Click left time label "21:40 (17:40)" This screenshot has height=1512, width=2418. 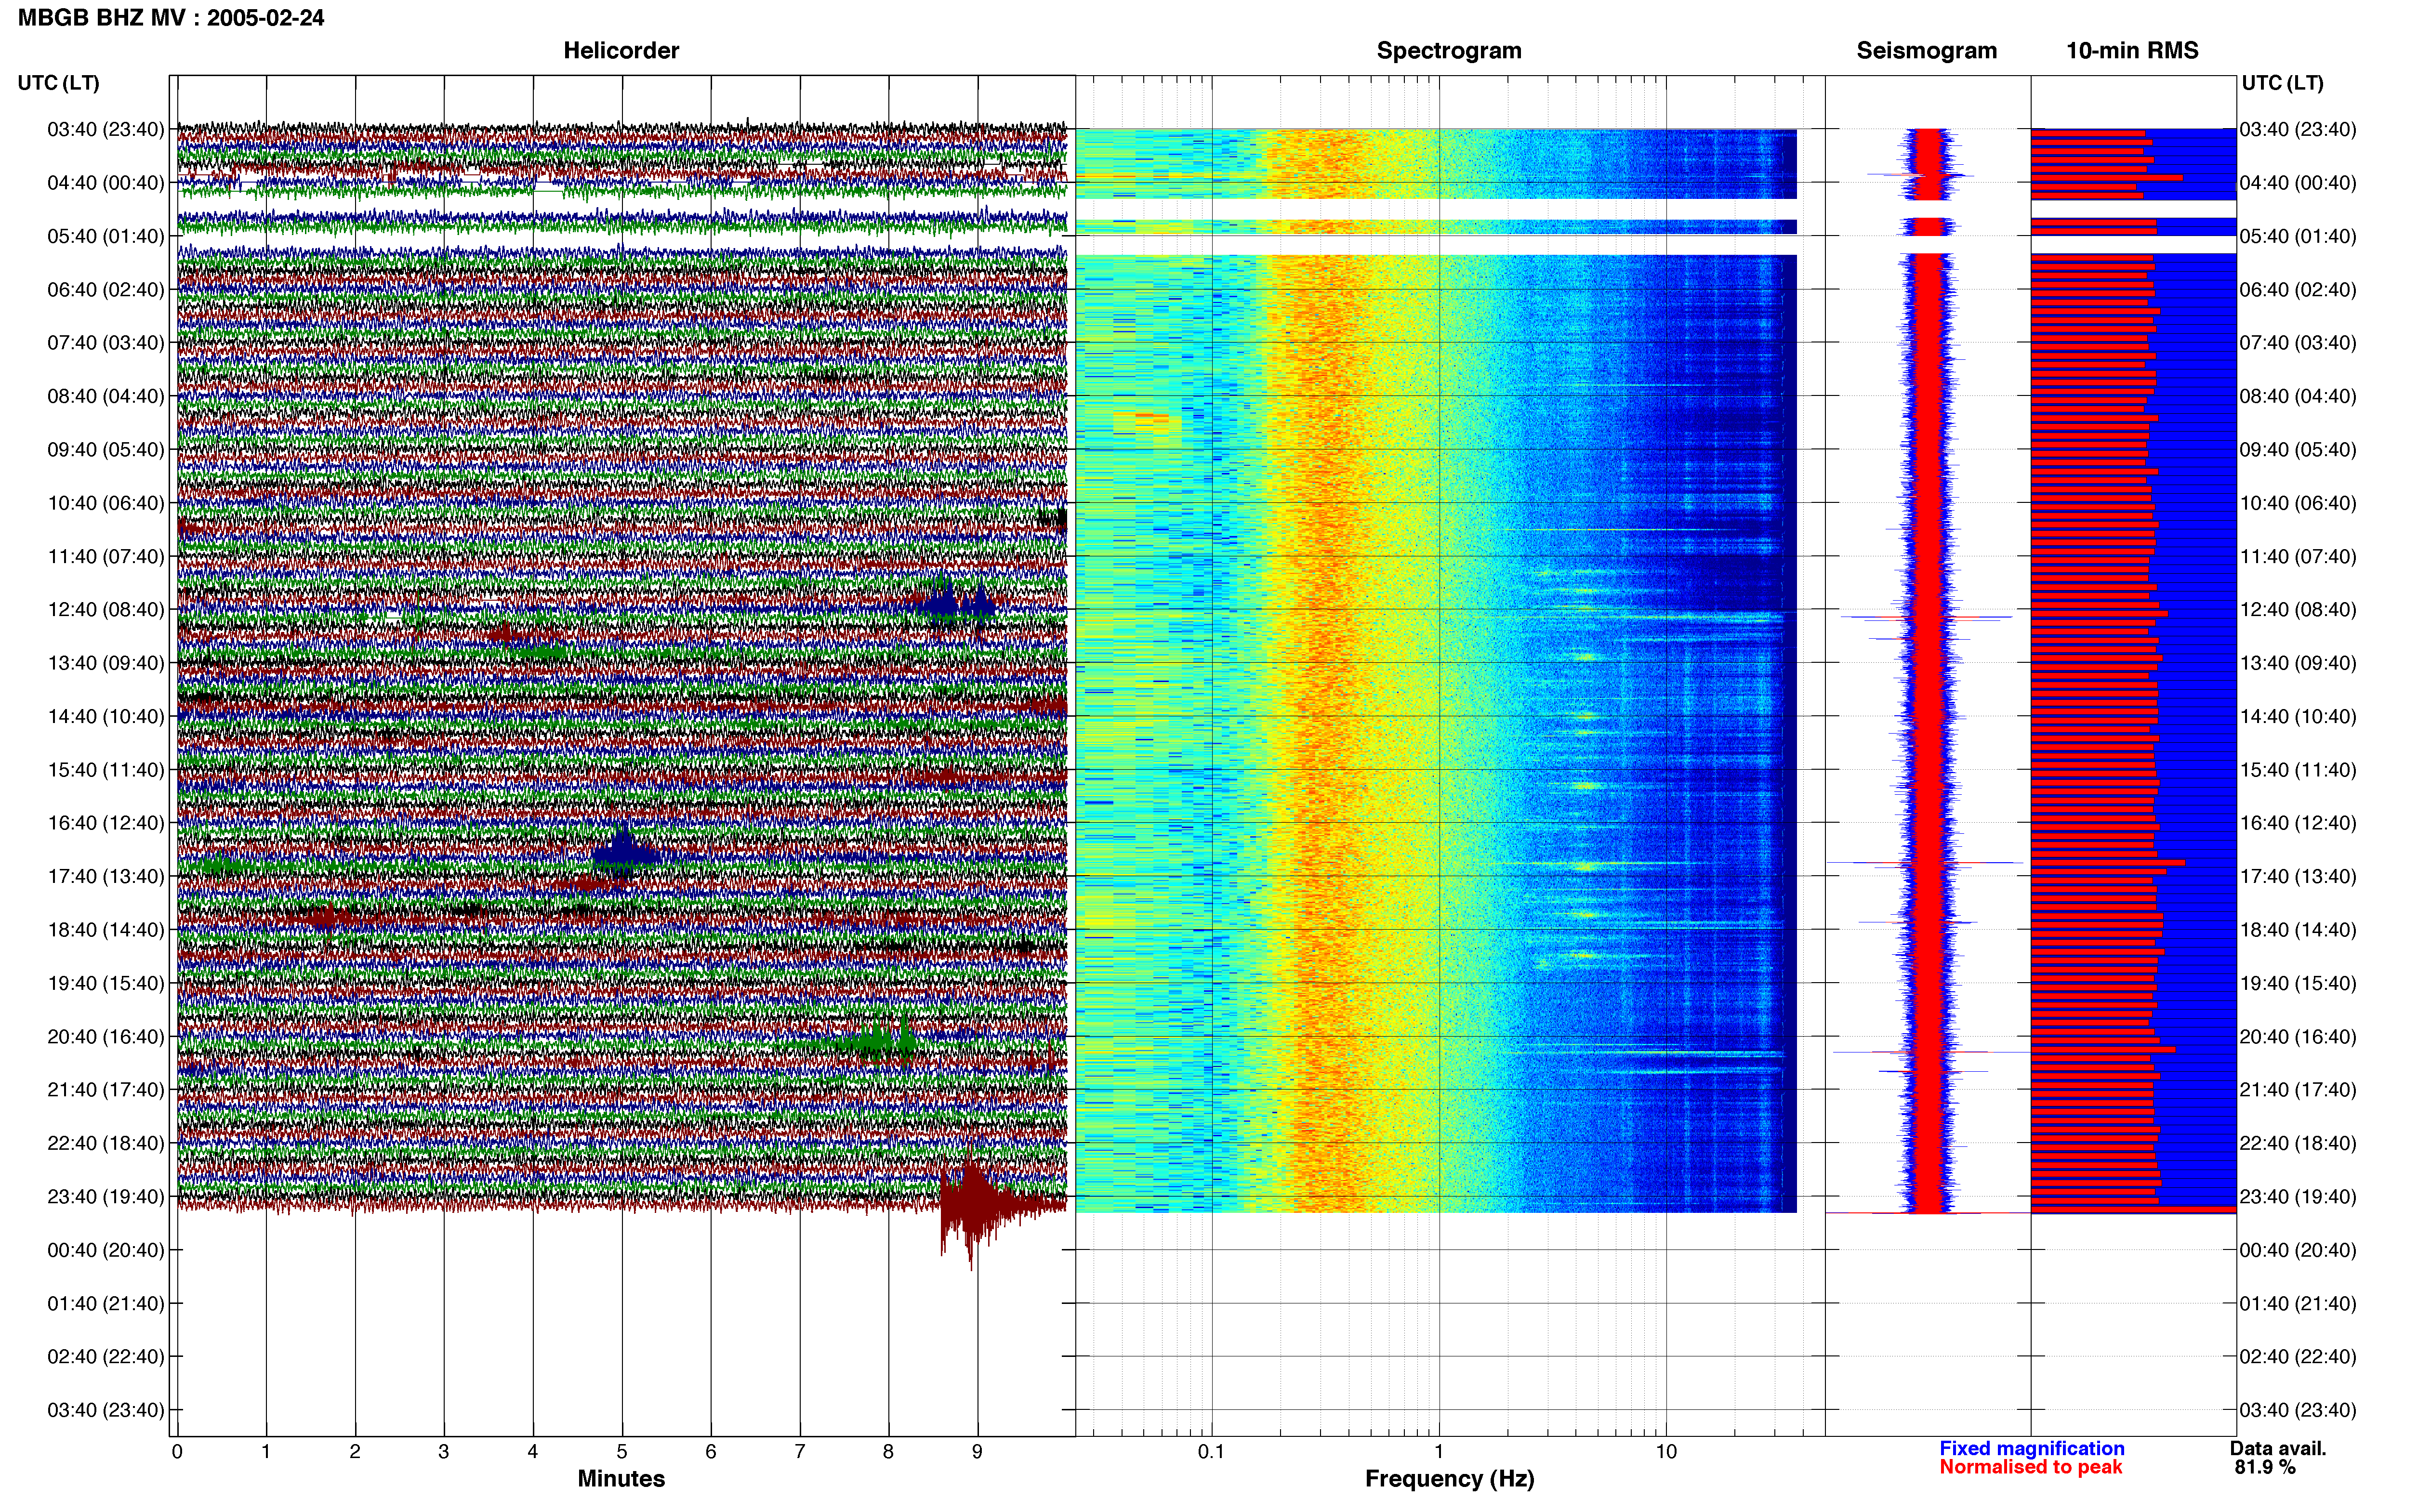(106, 1090)
